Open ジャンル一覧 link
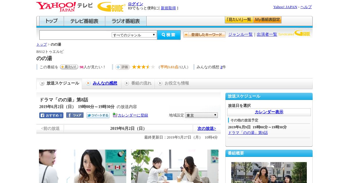 click(241, 34)
